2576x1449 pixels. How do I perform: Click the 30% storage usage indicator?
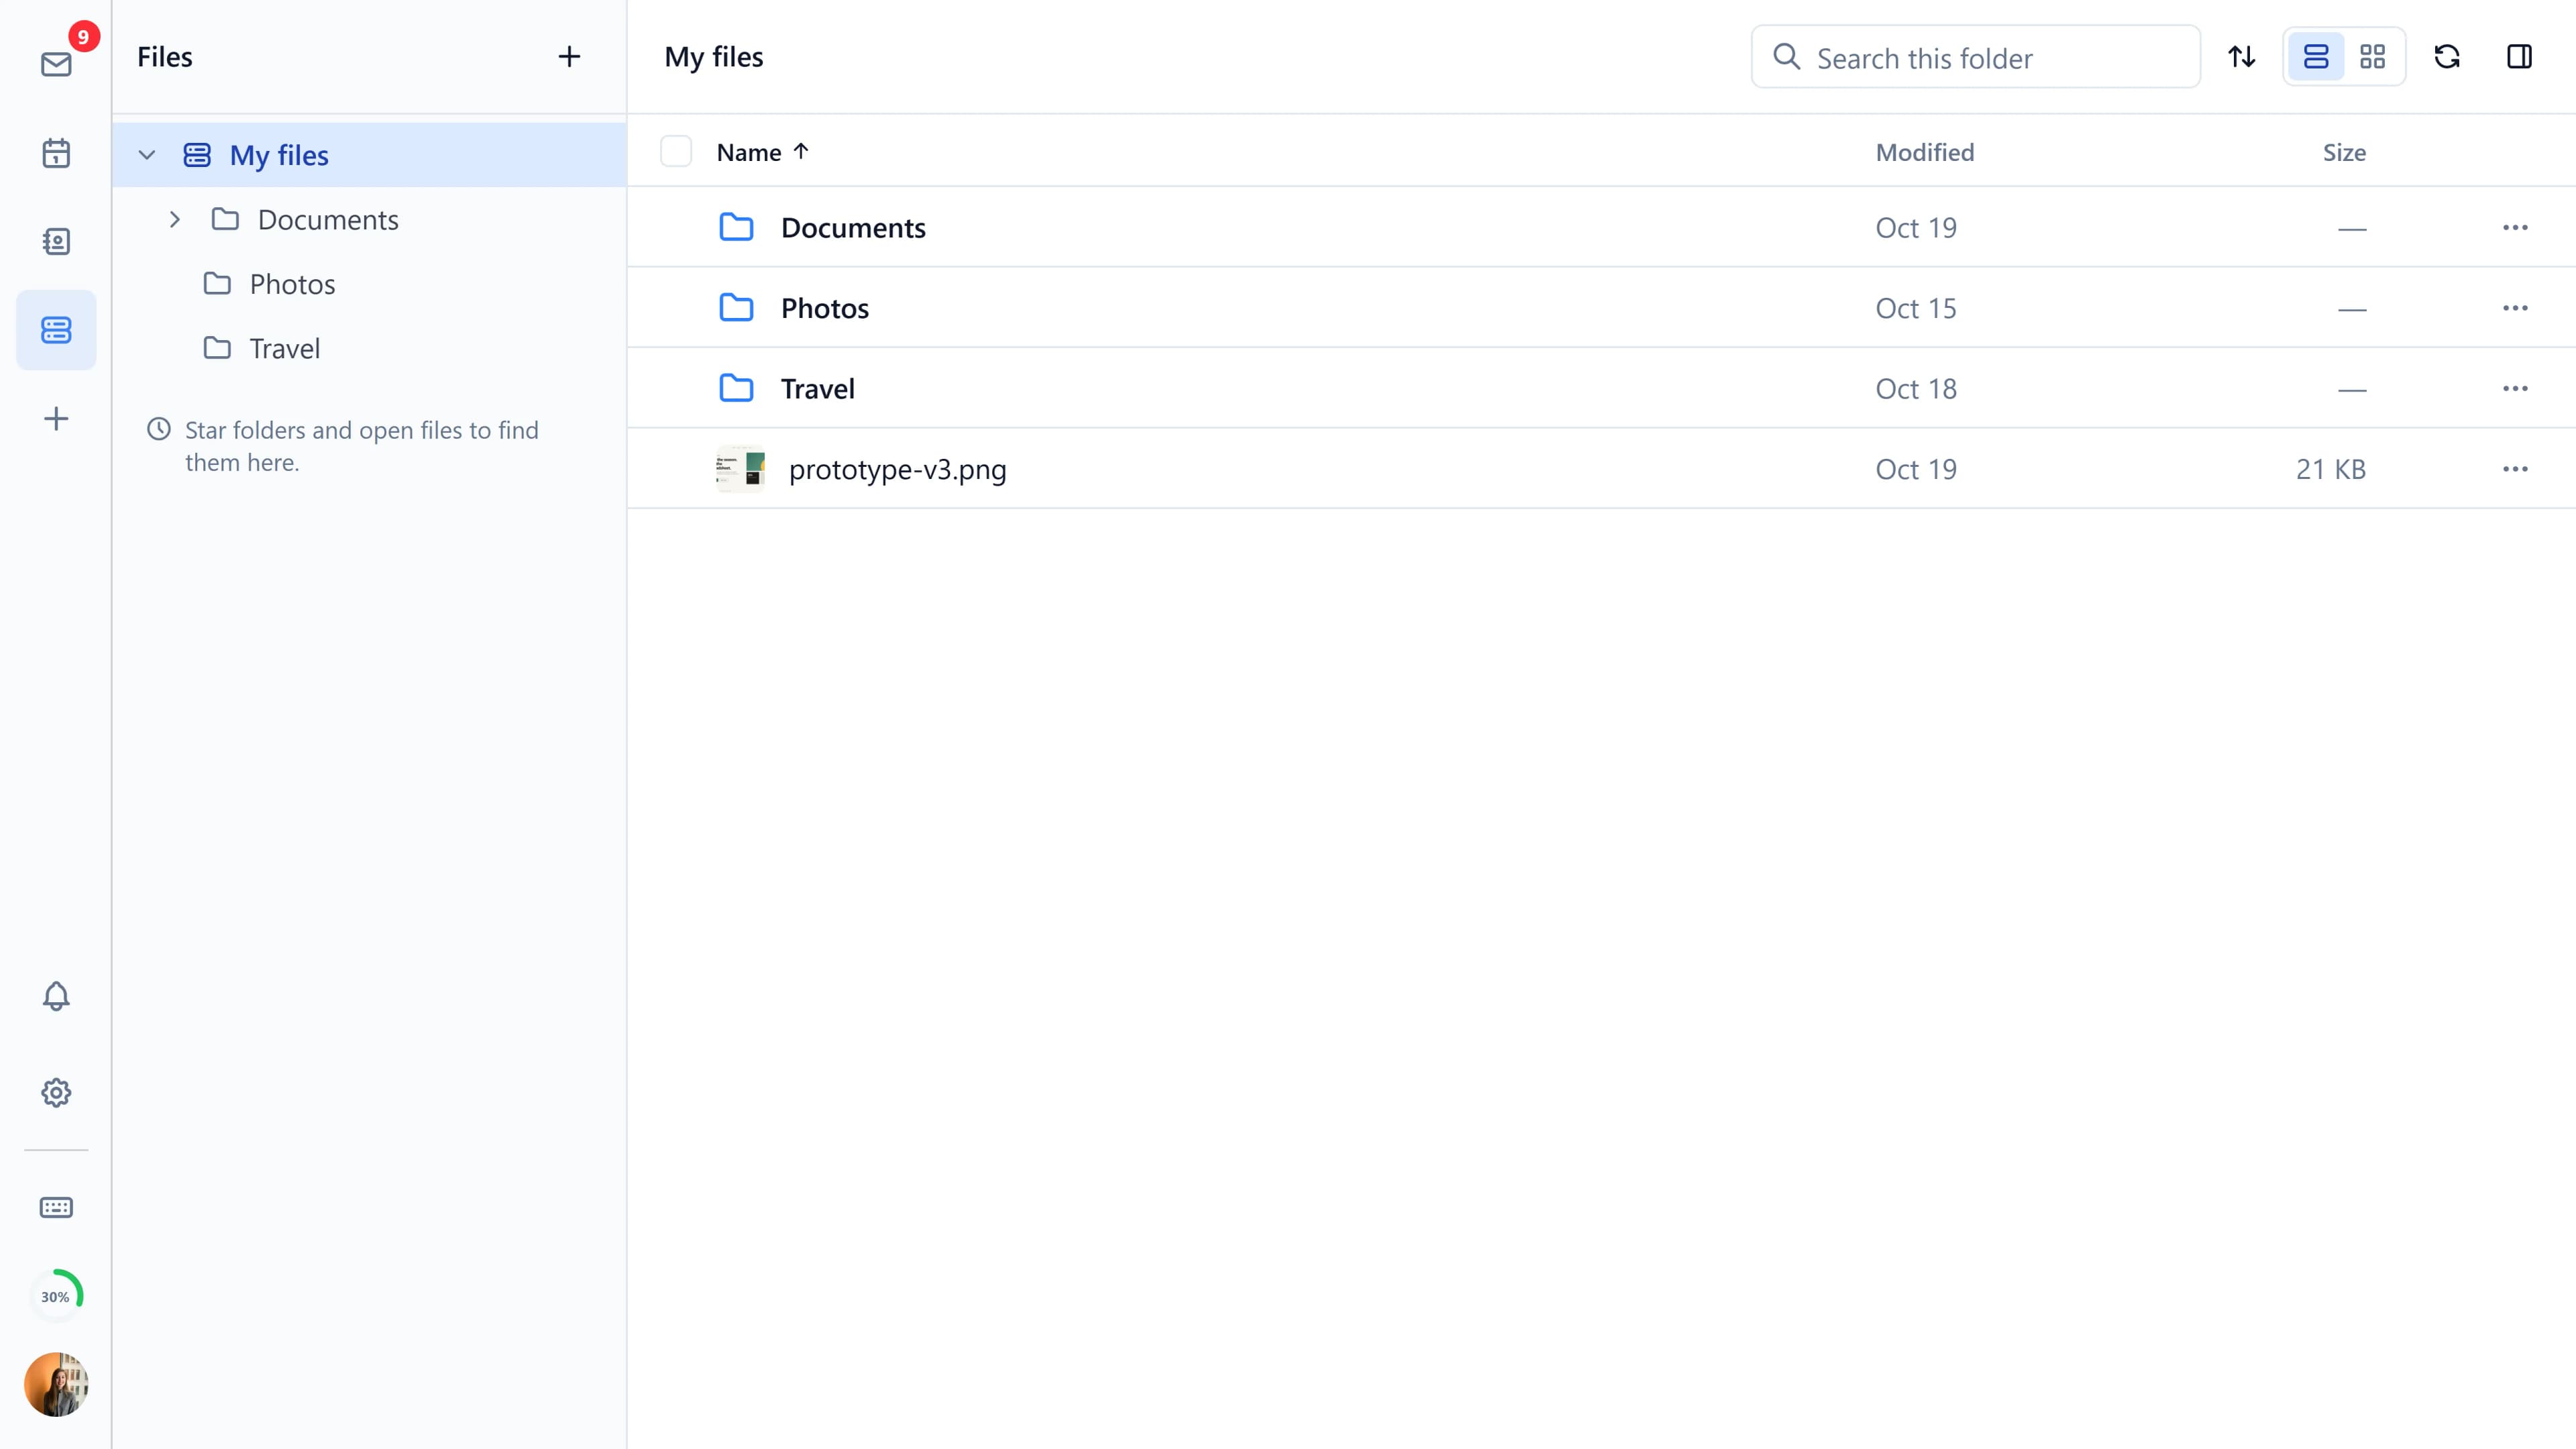pos(56,1296)
